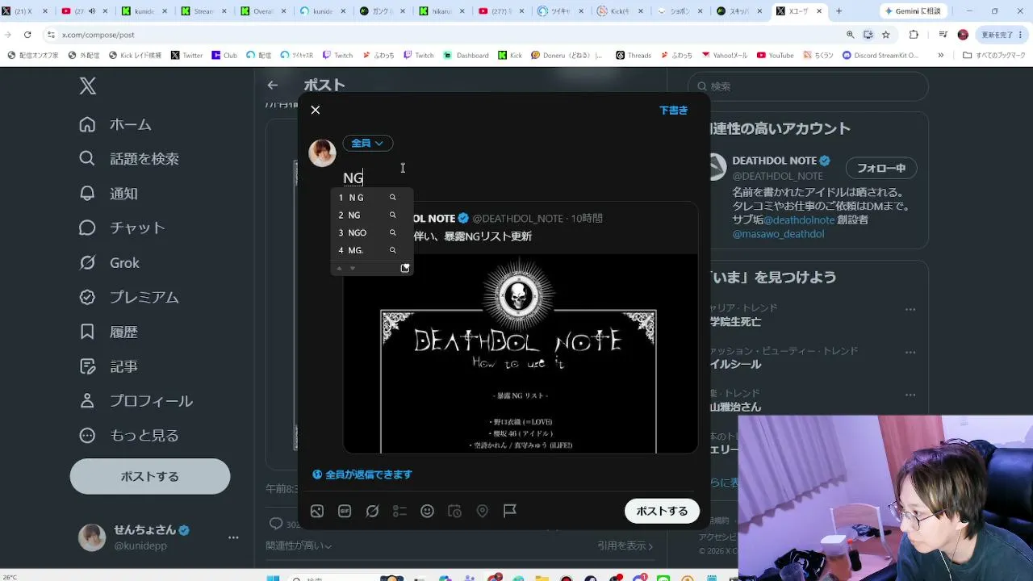Open the Chrome extensions puzzle icon
This screenshot has width=1033, height=581.
914,35
